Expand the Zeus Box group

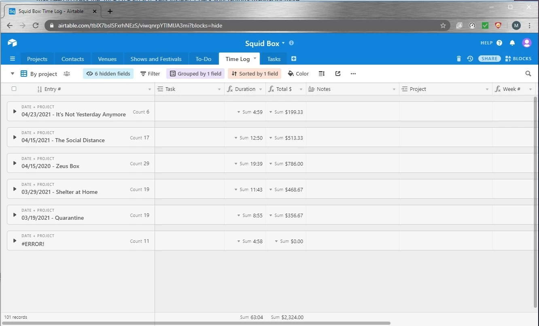tap(15, 163)
